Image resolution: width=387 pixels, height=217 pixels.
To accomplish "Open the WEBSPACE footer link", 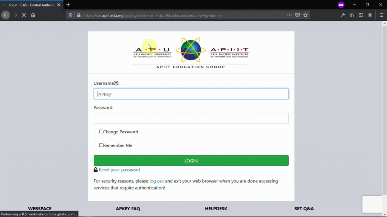I will [x=40, y=209].
